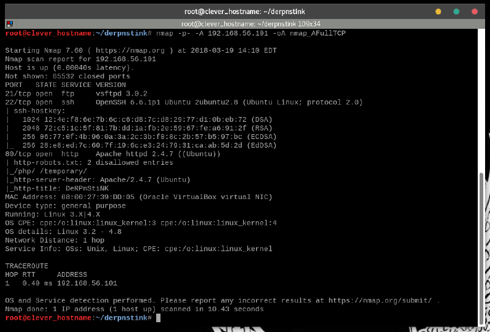The height and width of the screenshot is (332, 490).
Task: Click 'OS details: Linux 3.2 - 4.8'
Action: click(64, 232)
